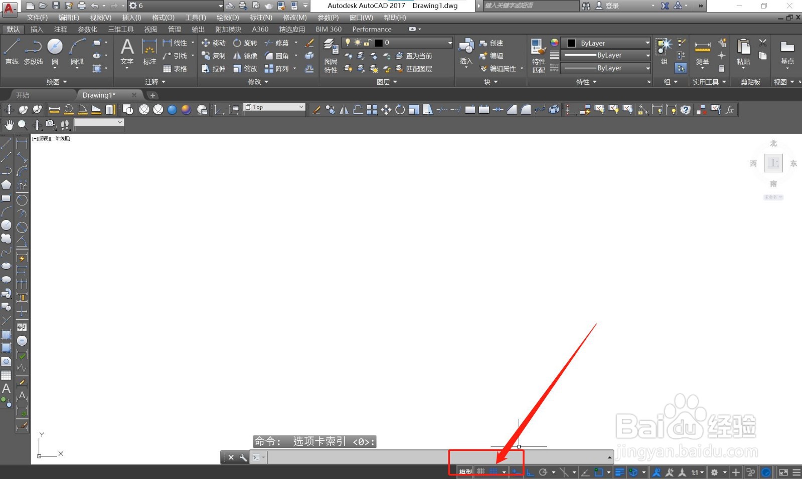Click the Move (移动) command
The image size is (802, 479).
coord(214,43)
